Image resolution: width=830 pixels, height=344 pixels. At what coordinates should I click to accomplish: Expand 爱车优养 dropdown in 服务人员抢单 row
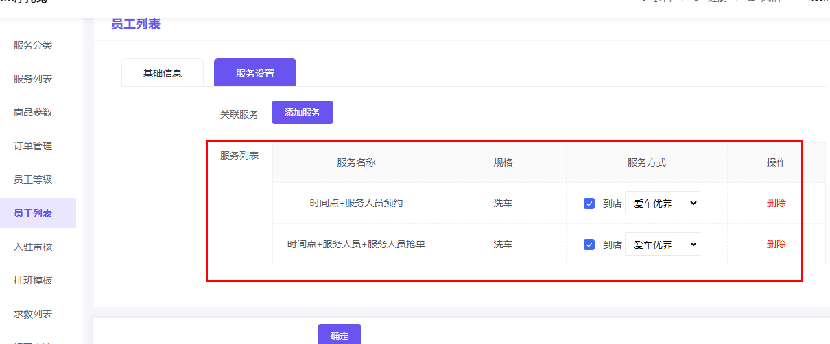(663, 244)
